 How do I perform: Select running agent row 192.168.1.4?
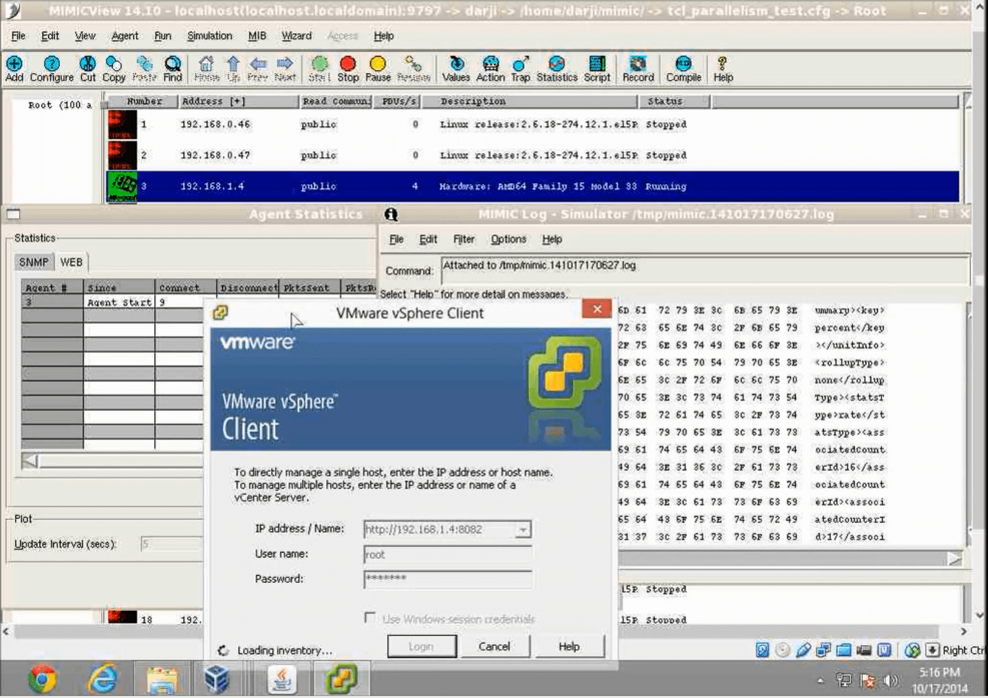point(533,186)
